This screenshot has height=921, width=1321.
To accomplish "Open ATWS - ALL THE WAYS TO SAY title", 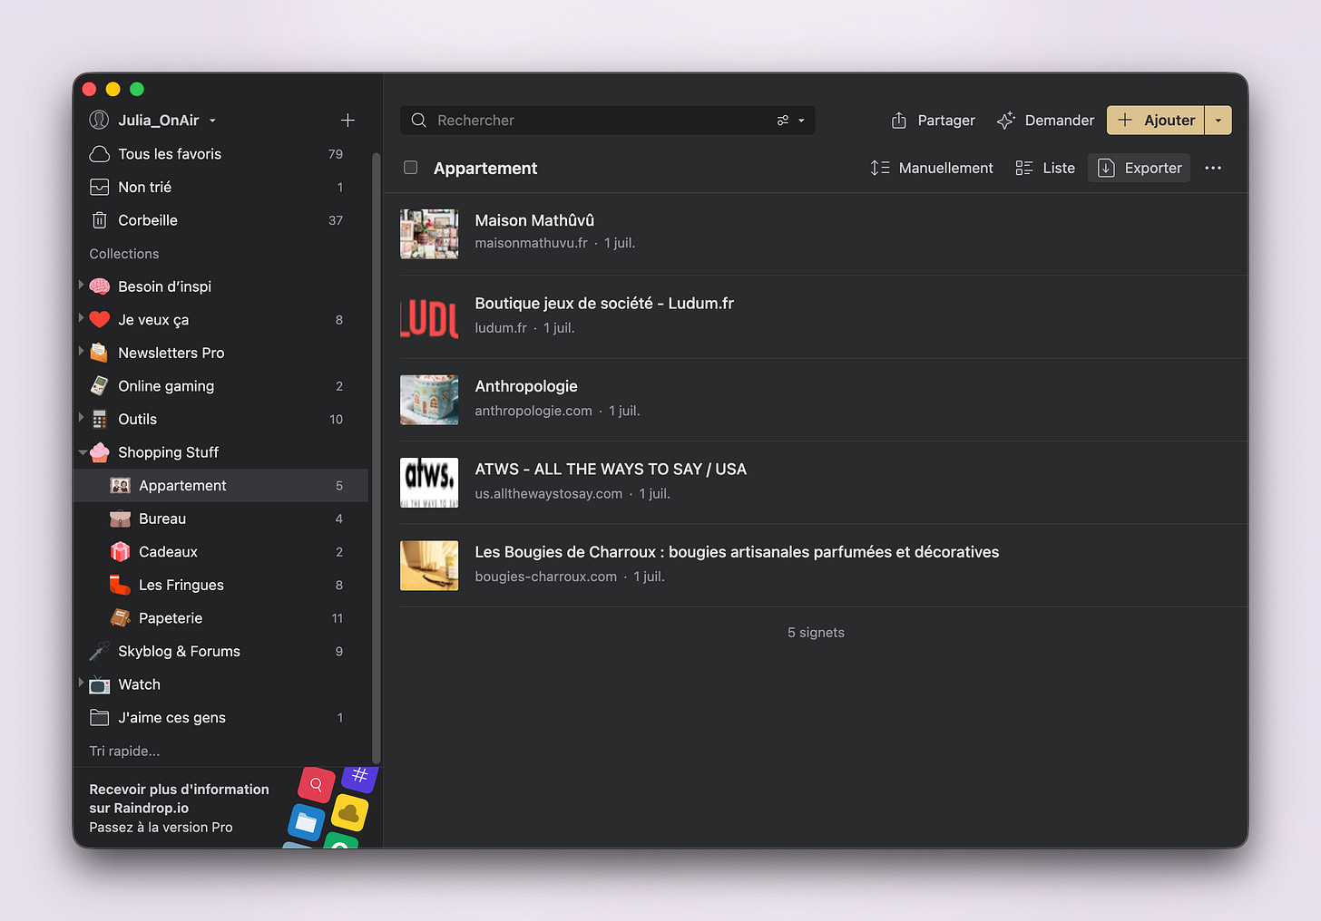I will [611, 470].
